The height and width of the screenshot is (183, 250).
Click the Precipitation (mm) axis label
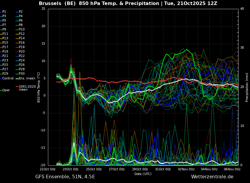(247, 87)
